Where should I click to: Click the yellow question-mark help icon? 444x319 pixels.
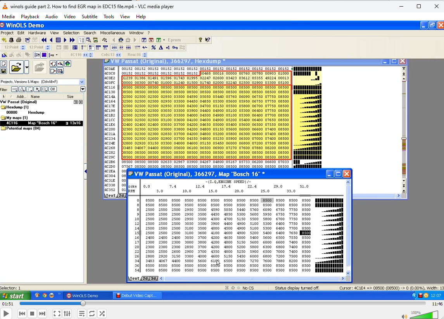(200, 40)
